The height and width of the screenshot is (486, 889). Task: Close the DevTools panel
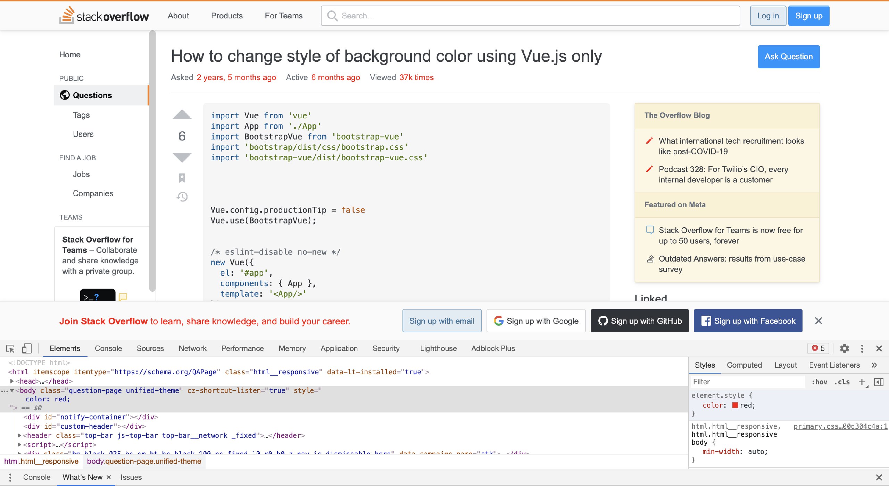click(879, 348)
